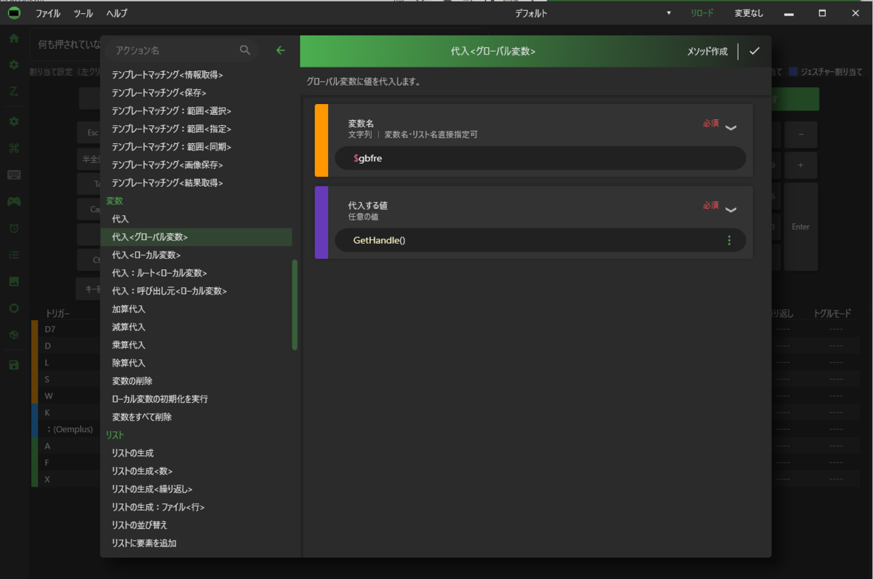
Task: Click the alarm clock sidebar icon
Action: [x=14, y=228]
